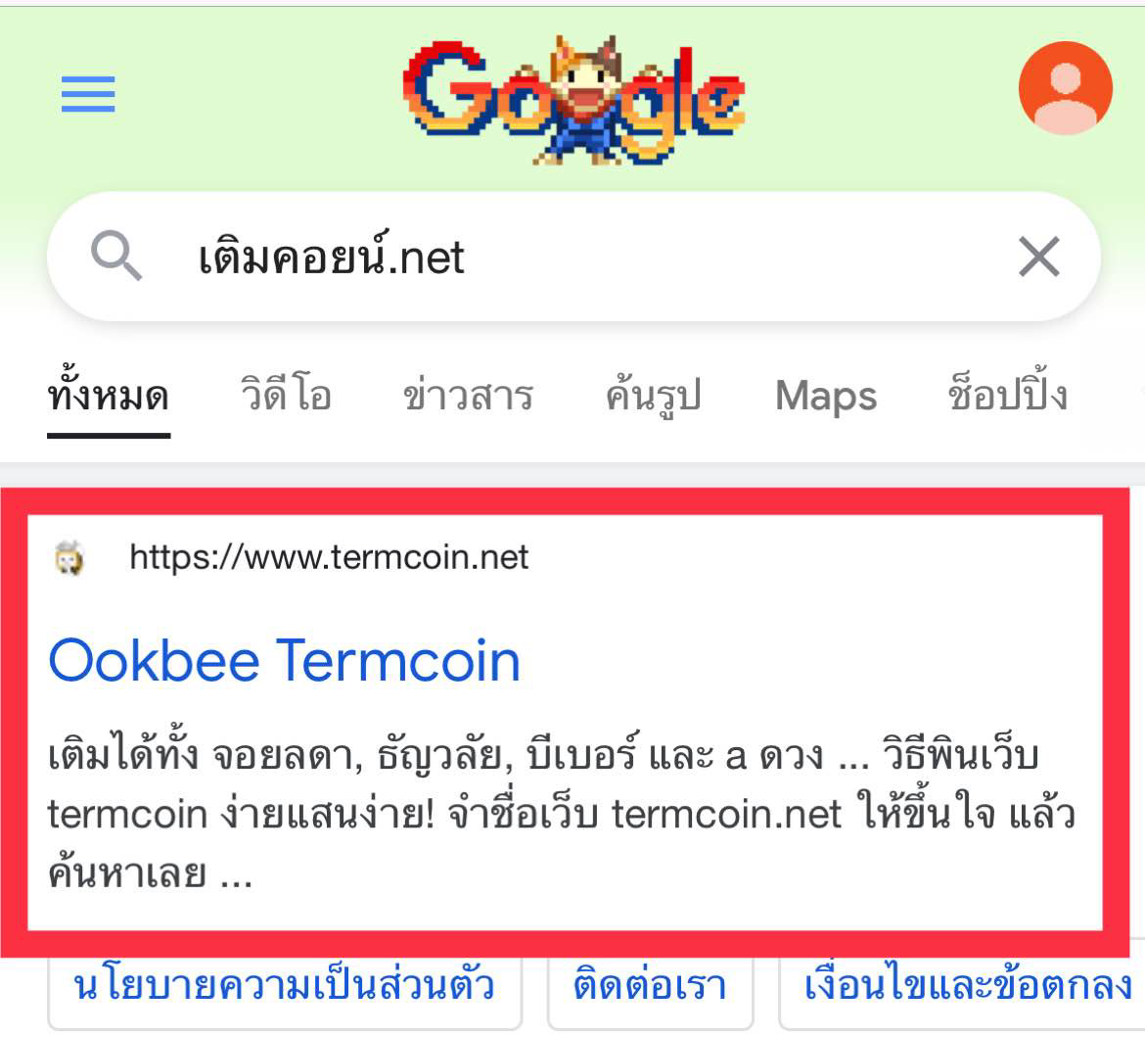Show the ค้นรูป image results
The height and width of the screenshot is (1038, 1145).
click(x=653, y=397)
